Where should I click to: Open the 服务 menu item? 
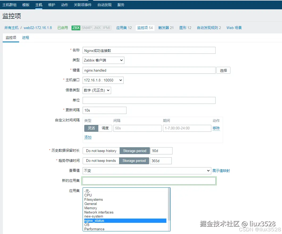[x=121, y=5]
